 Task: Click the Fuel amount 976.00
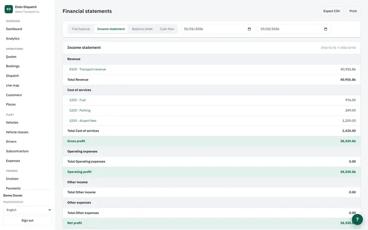351,100
